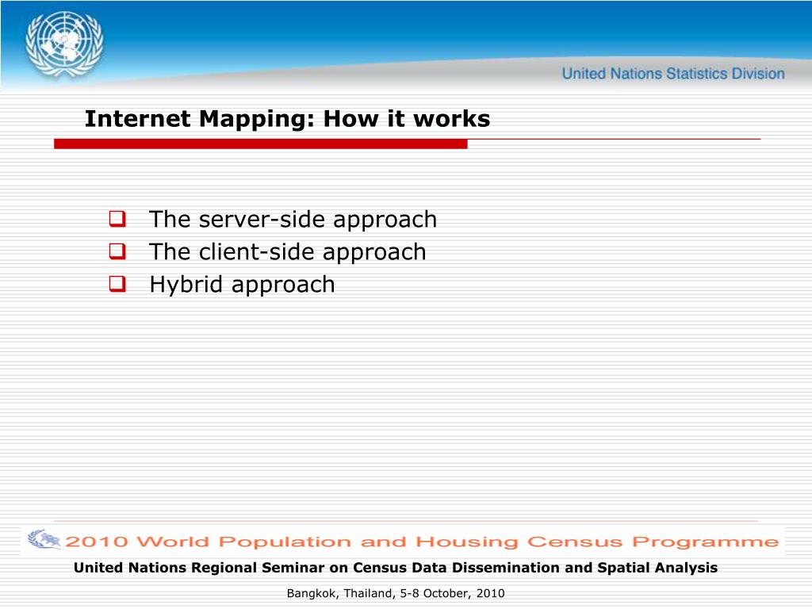The width and height of the screenshot is (812, 609).
Task: Click the "United Nations Statistics Division" text
Action: pos(673,74)
